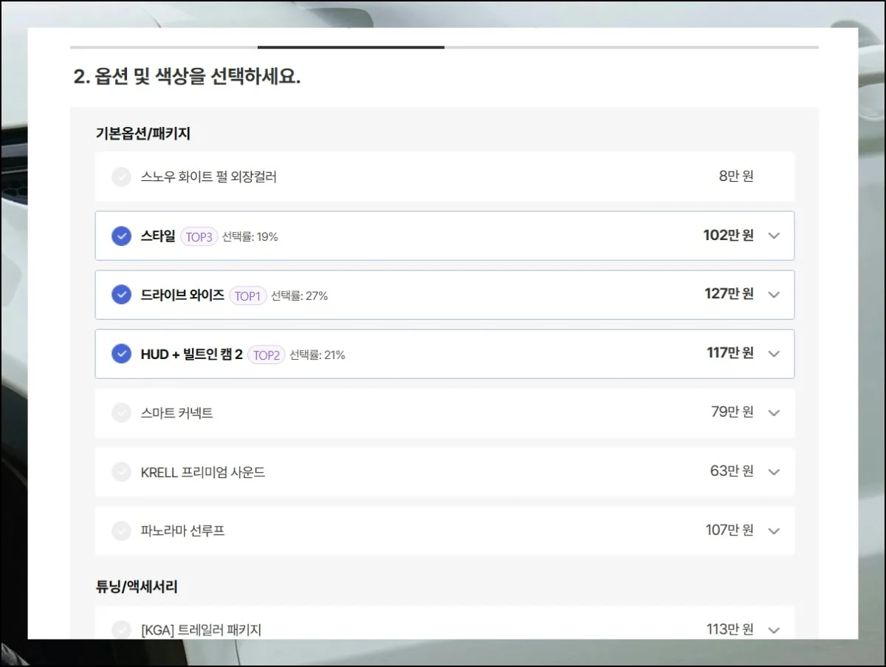
Task: Click the TOP1 badge on 드라이브 와이즈
Action: 247,295
